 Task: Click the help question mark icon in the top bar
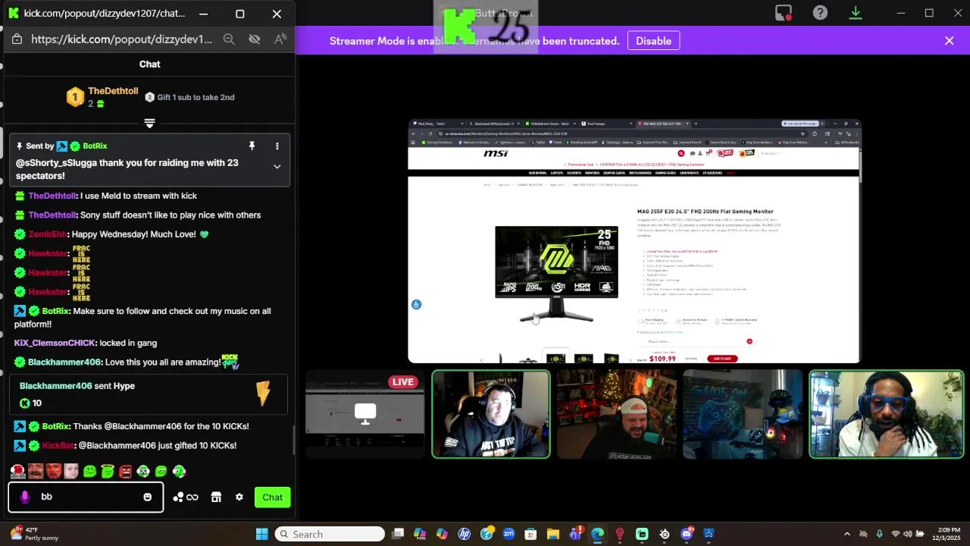(820, 13)
